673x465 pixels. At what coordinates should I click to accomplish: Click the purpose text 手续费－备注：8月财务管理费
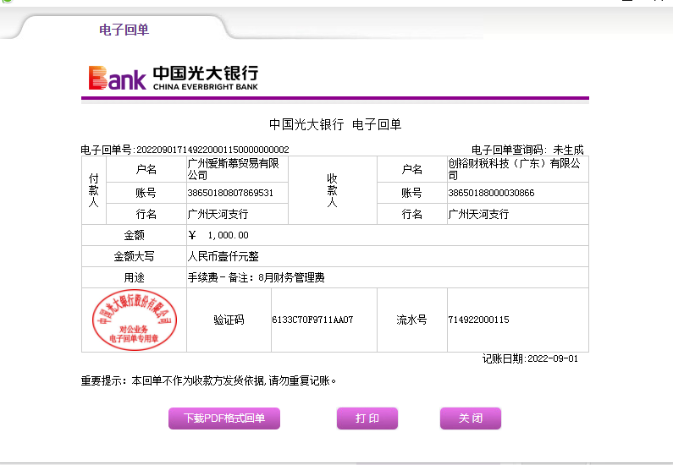(257, 277)
